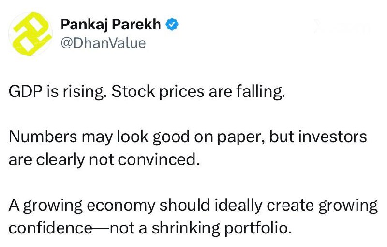
Task: Click the word 'confidence' in the last line
Action: (50, 228)
